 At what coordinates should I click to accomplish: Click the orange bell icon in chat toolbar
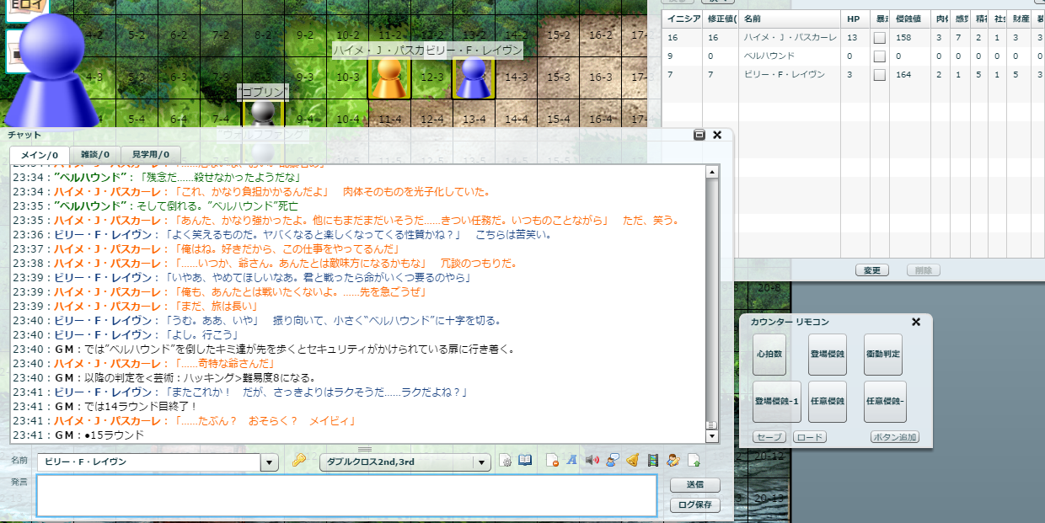632,461
